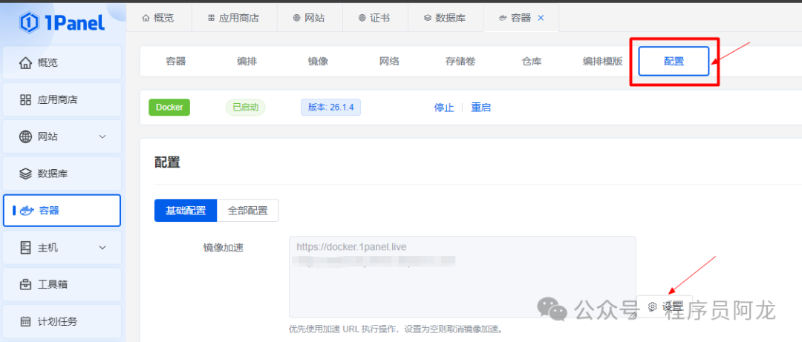Open 计划任务 in the sidebar
802x342 pixels.
tap(62, 321)
